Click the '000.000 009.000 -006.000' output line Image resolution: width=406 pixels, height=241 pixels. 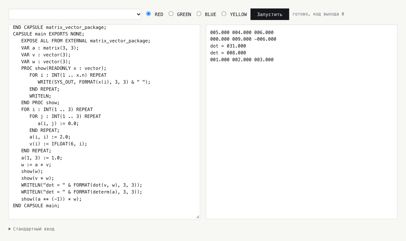243,39
